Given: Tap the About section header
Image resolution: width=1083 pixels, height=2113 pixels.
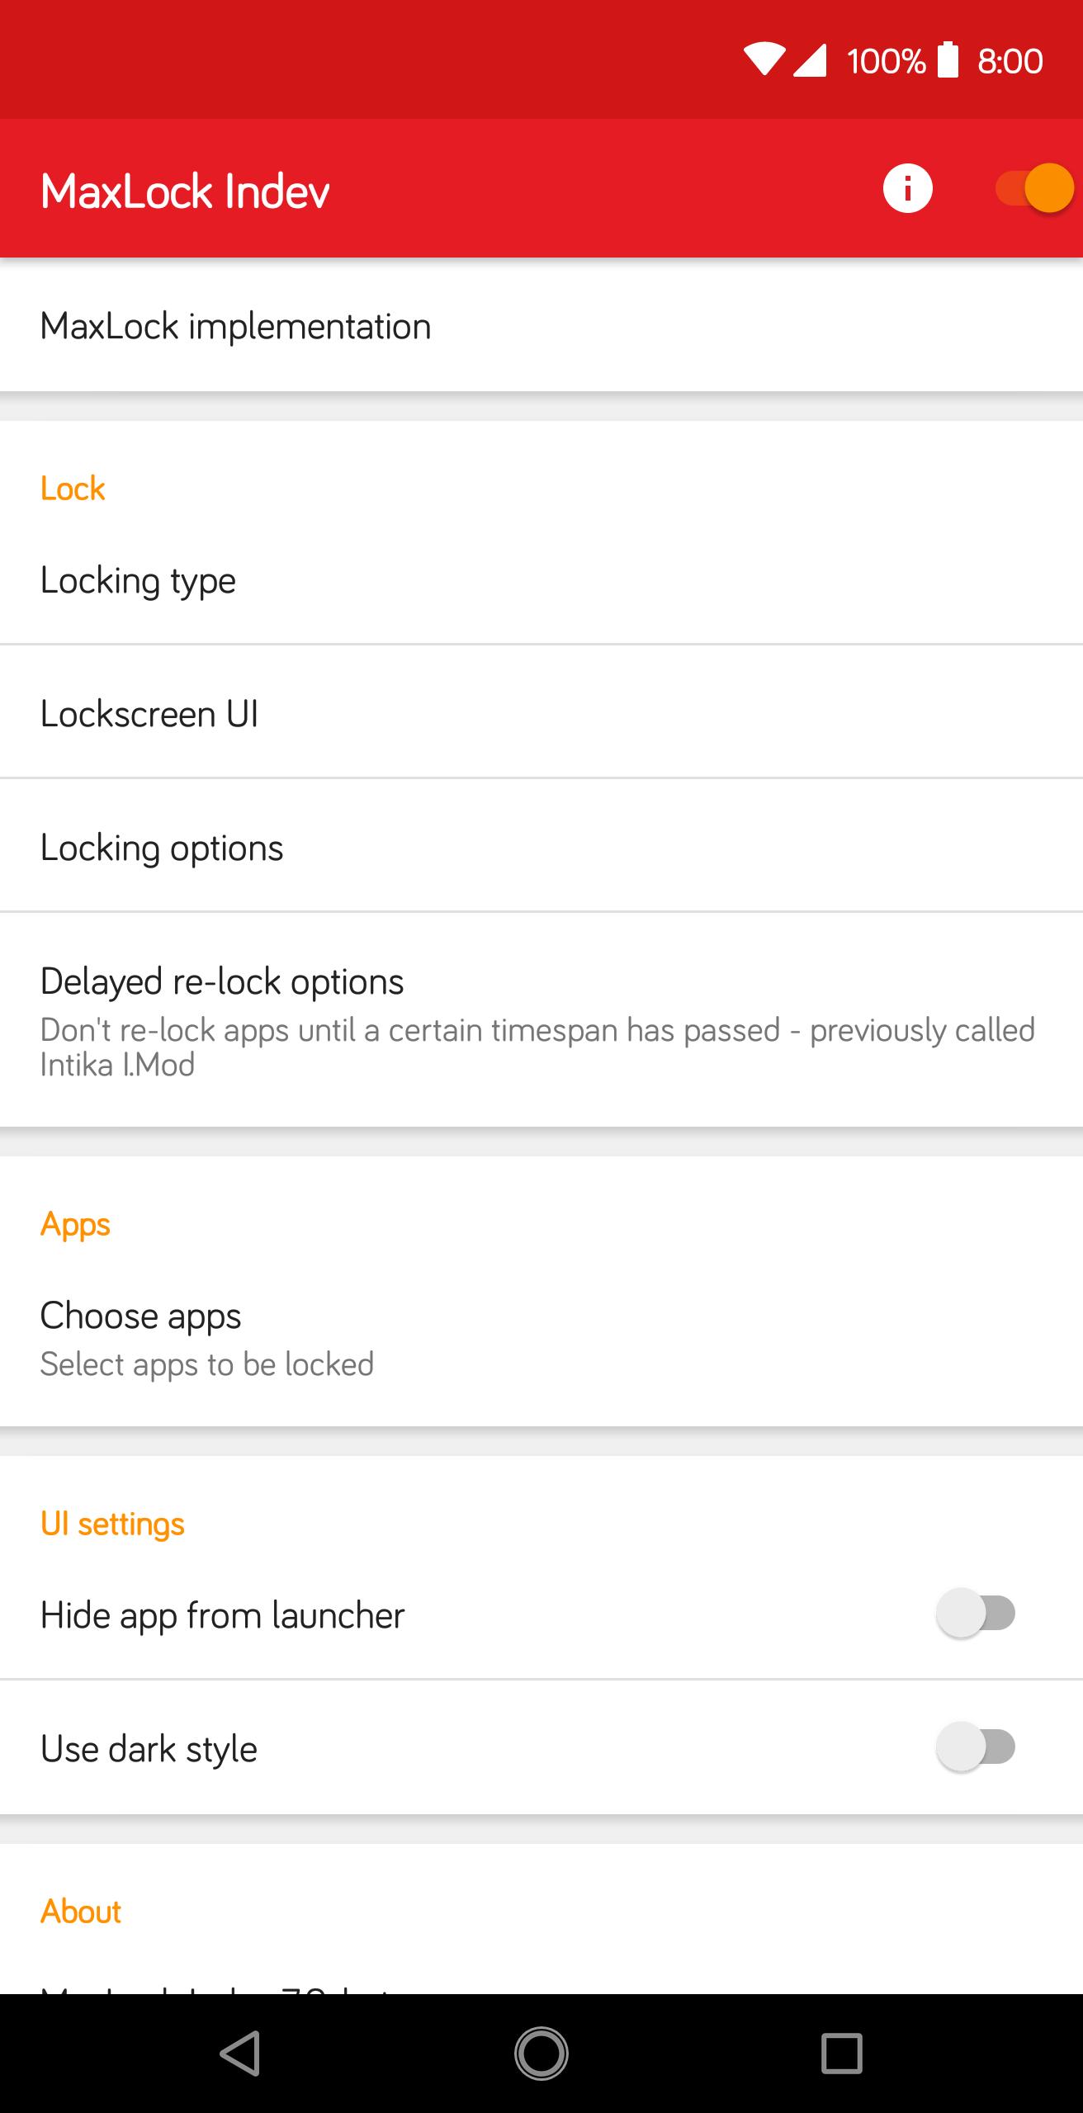Looking at the screenshot, I should point(81,1912).
